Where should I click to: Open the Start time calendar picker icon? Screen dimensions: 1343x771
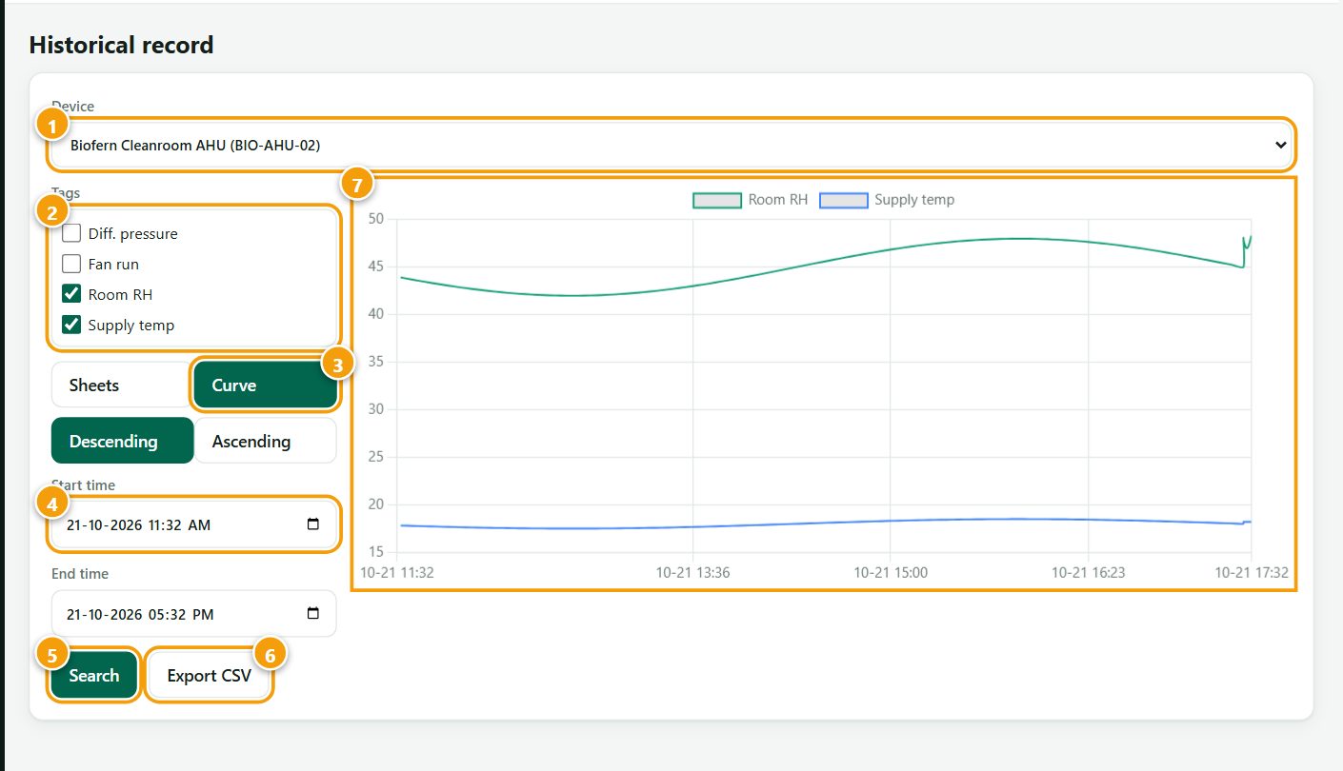tap(313, 524)
